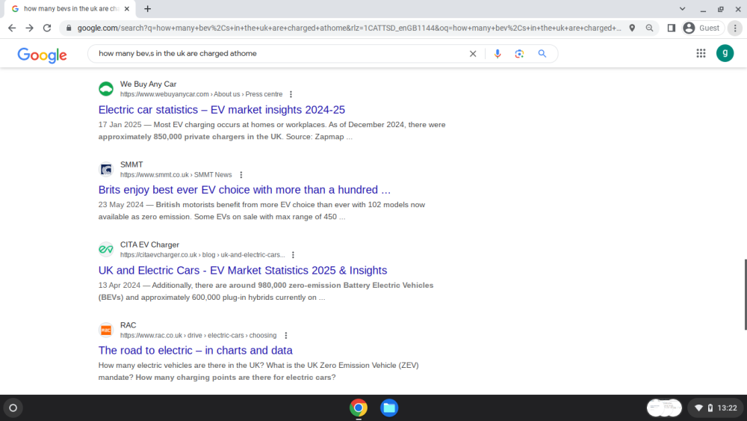747x421 pixels.
Task: Open more options for We Buy Any Car result
Action: (x=291, y=94)
